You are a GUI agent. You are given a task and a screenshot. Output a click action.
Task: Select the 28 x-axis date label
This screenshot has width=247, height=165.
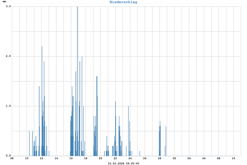pos(160,158)
